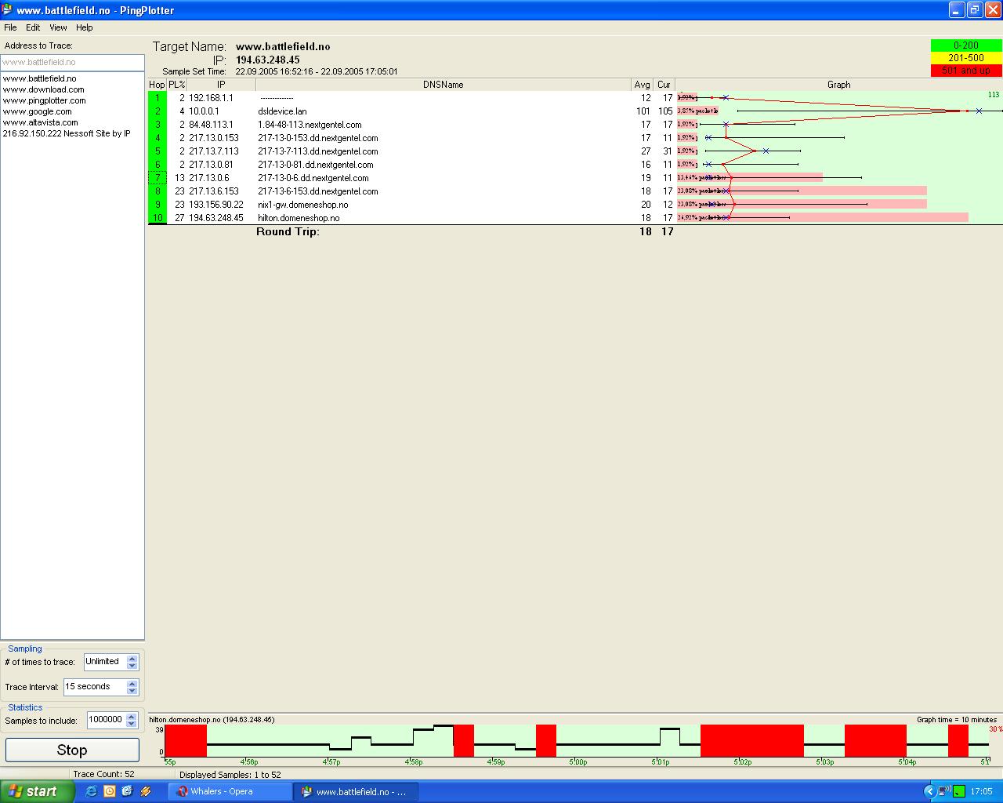Click the clock icon in quick launch

point(109,791)
